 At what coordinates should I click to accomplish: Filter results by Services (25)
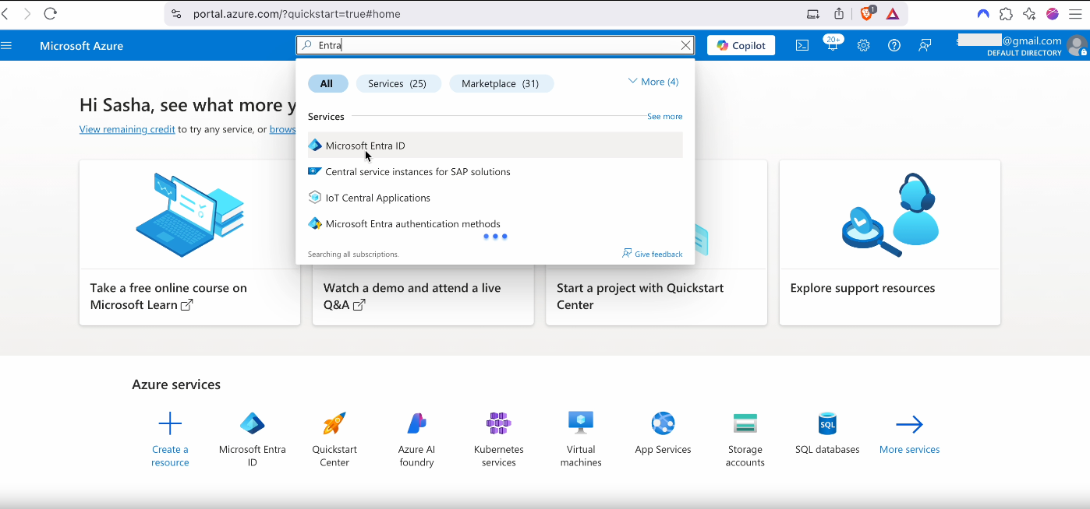tap(398, 83)
